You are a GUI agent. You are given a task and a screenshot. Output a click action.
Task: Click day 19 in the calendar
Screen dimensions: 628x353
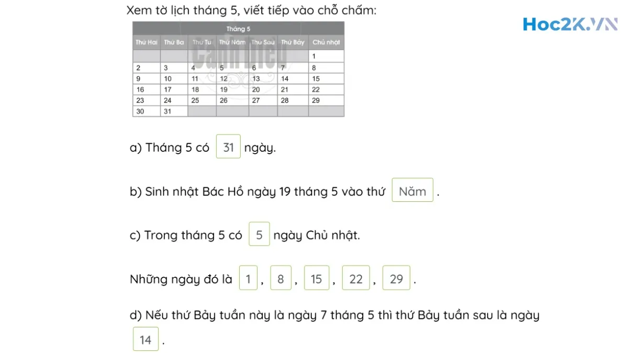tap(223, 89)
